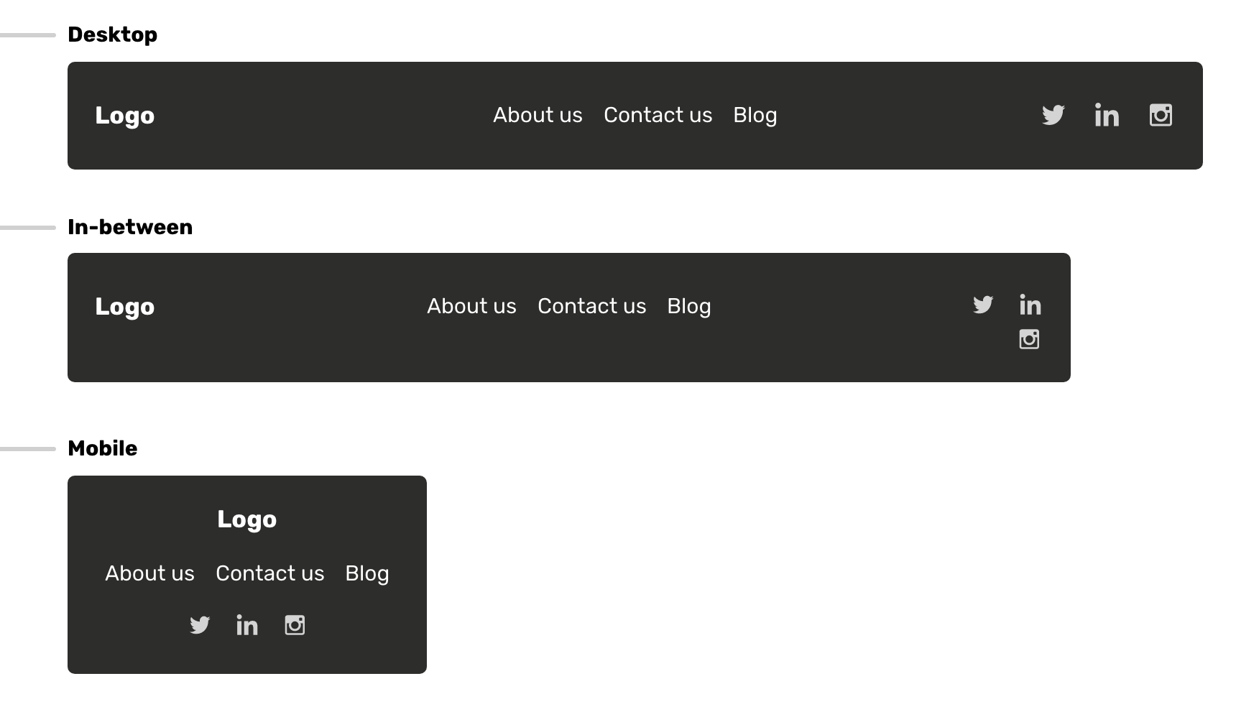Click About us in the Desktop footer
Viewport: 1259px width, 717px height.
coord(538,115)
